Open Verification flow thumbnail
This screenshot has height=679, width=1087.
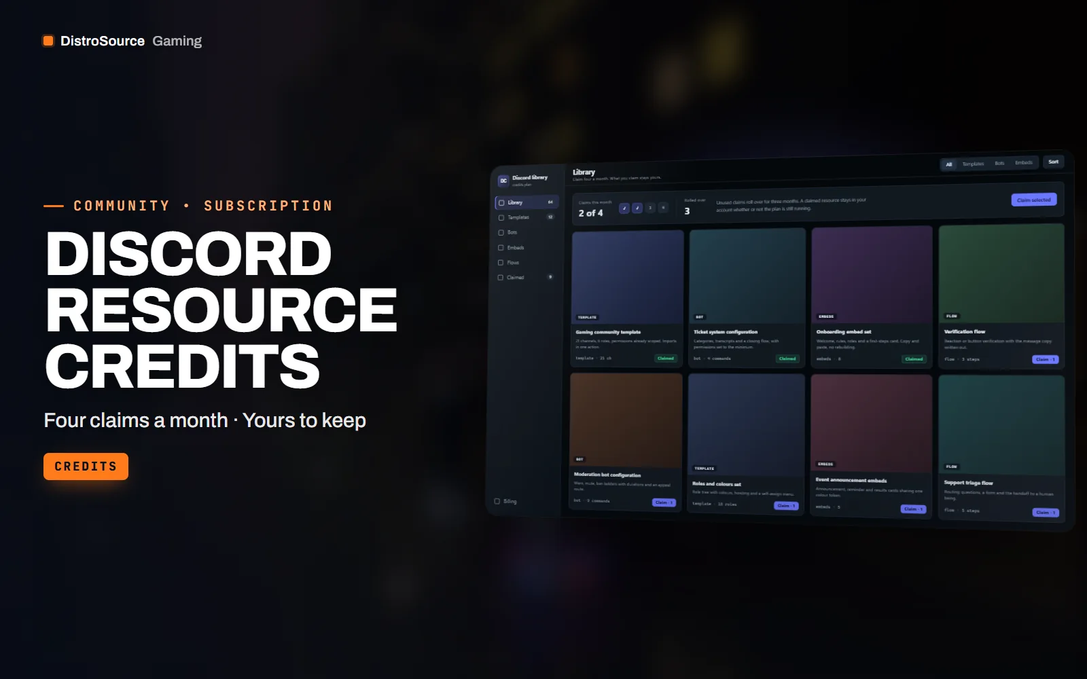coord(1001,274)
